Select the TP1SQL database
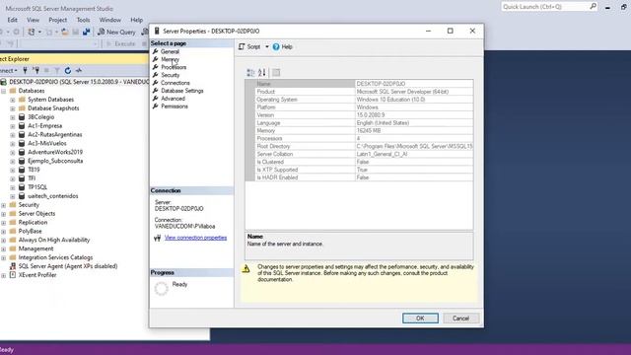Screen dimensions: 631x355 click(37, 187)
